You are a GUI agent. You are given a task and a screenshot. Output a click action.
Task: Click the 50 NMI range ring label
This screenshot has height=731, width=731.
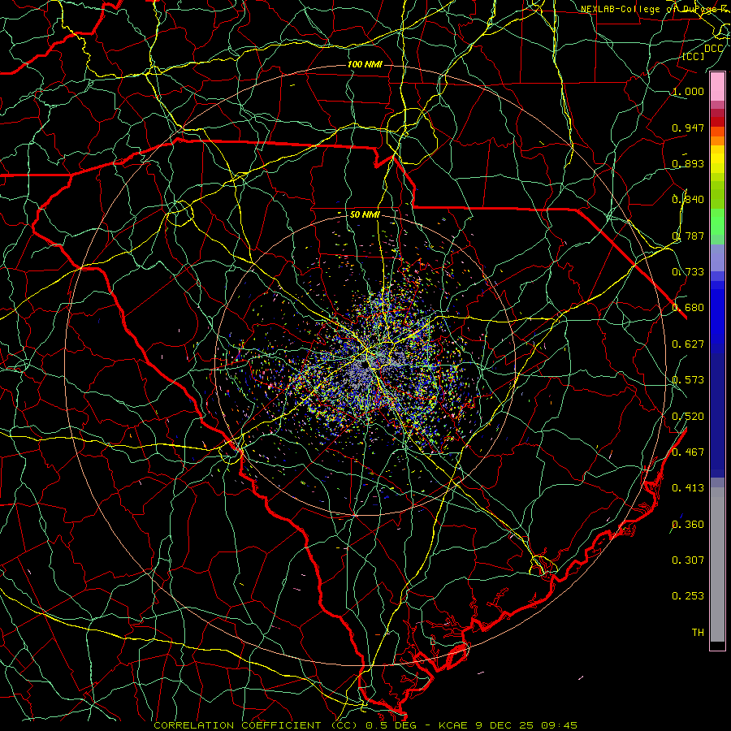(x=365, y=214)
